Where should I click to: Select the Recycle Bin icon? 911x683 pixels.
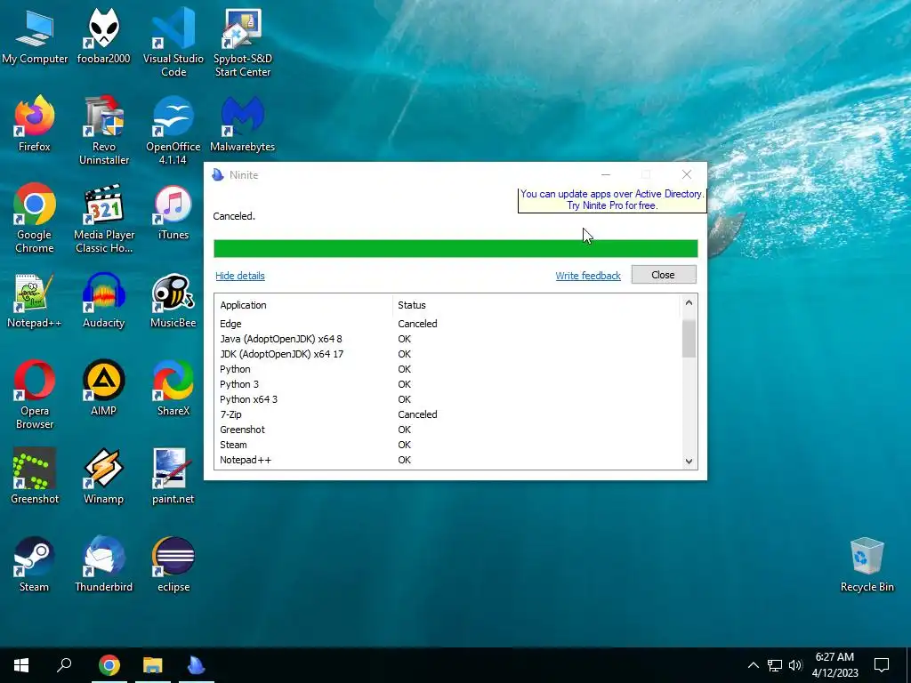point(867,564)
